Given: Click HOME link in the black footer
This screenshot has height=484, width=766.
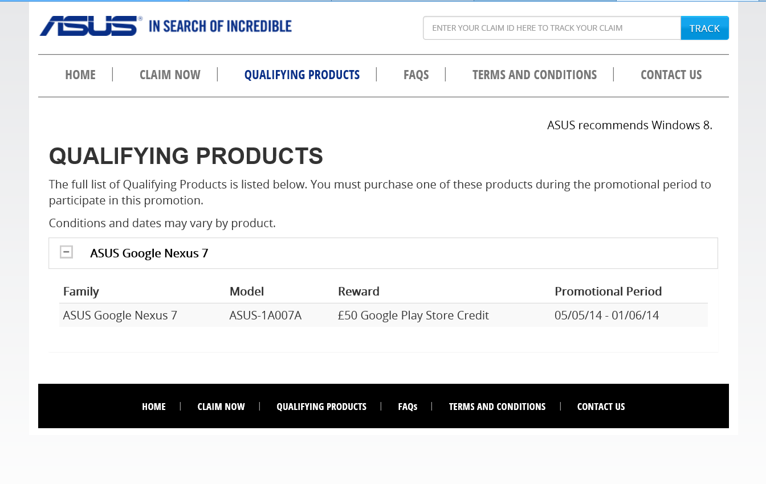Looking at the screenshot, I should (154, 407).
